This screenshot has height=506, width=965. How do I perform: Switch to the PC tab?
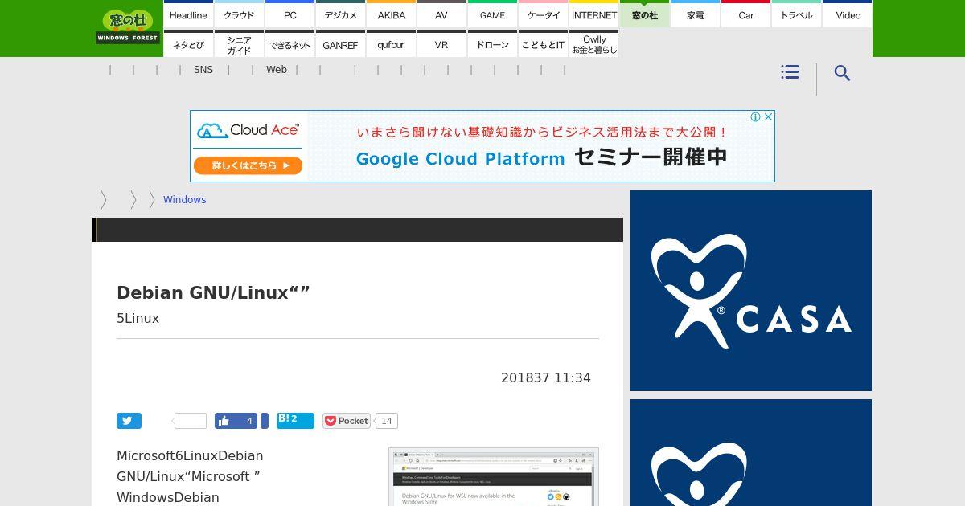[289, 14]
